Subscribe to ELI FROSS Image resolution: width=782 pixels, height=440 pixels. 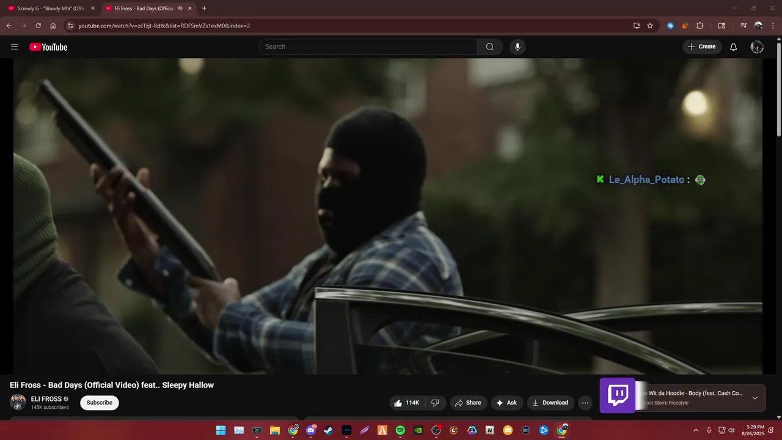(x=100, y=403)
